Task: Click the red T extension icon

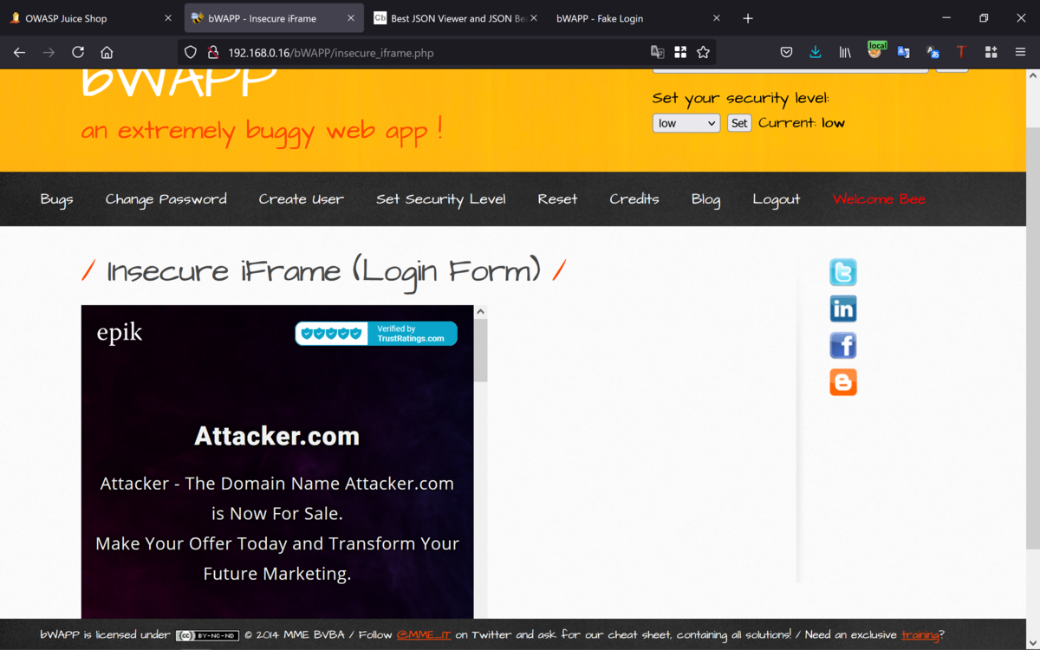Action: [961, 53]
